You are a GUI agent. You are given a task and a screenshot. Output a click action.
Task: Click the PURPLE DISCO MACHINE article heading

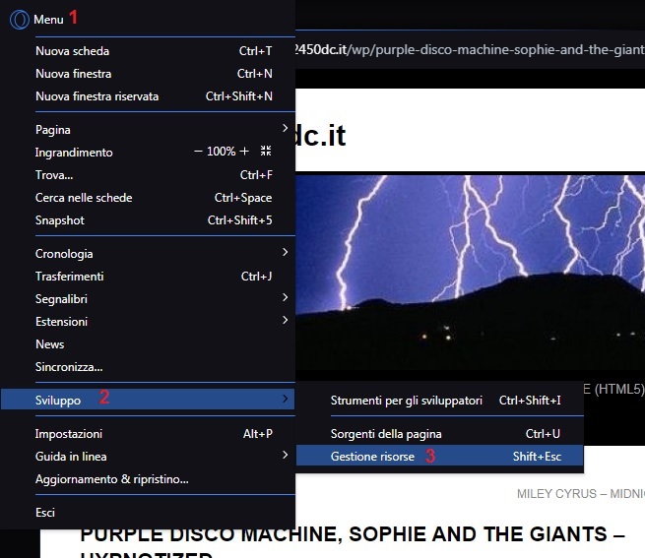coord(353,542)
